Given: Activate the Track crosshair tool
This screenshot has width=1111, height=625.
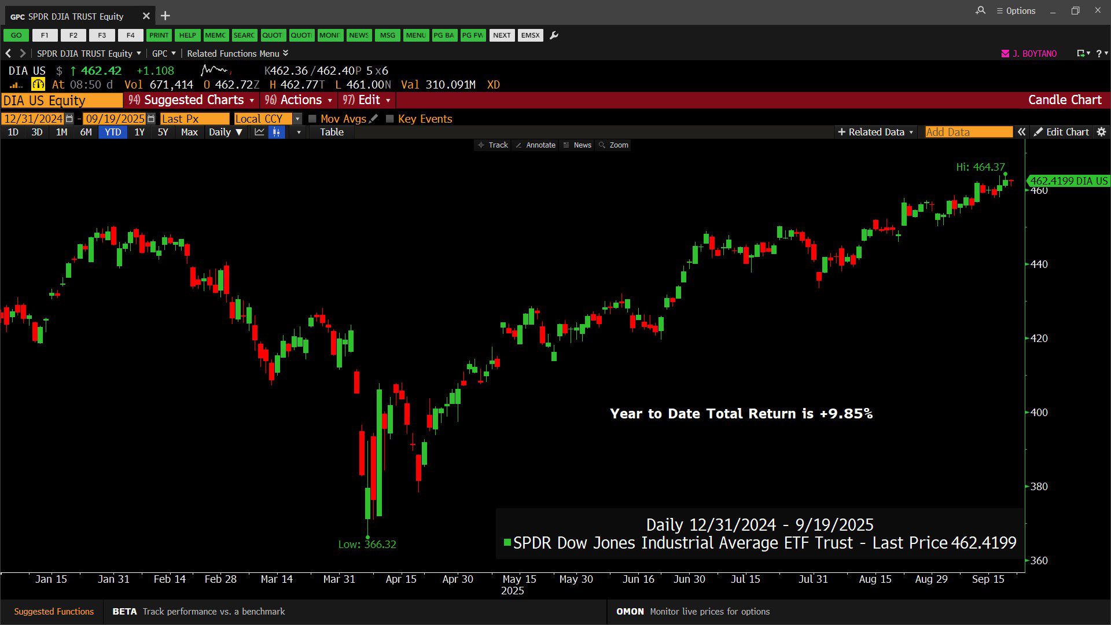Looking at the screenshot, I should point(492,145).
